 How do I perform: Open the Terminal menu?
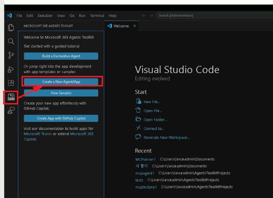pos(97,16)
